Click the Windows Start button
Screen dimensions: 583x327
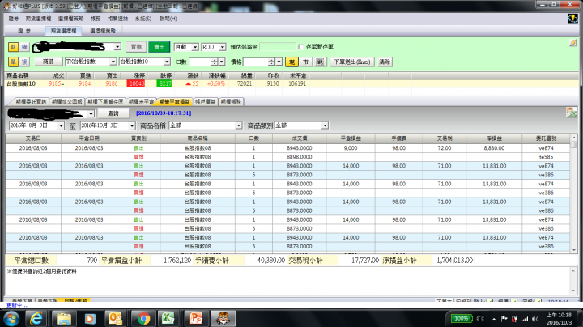pos(11,318)
